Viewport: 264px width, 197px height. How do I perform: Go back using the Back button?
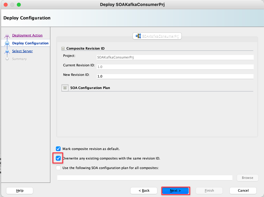[144, 190]
